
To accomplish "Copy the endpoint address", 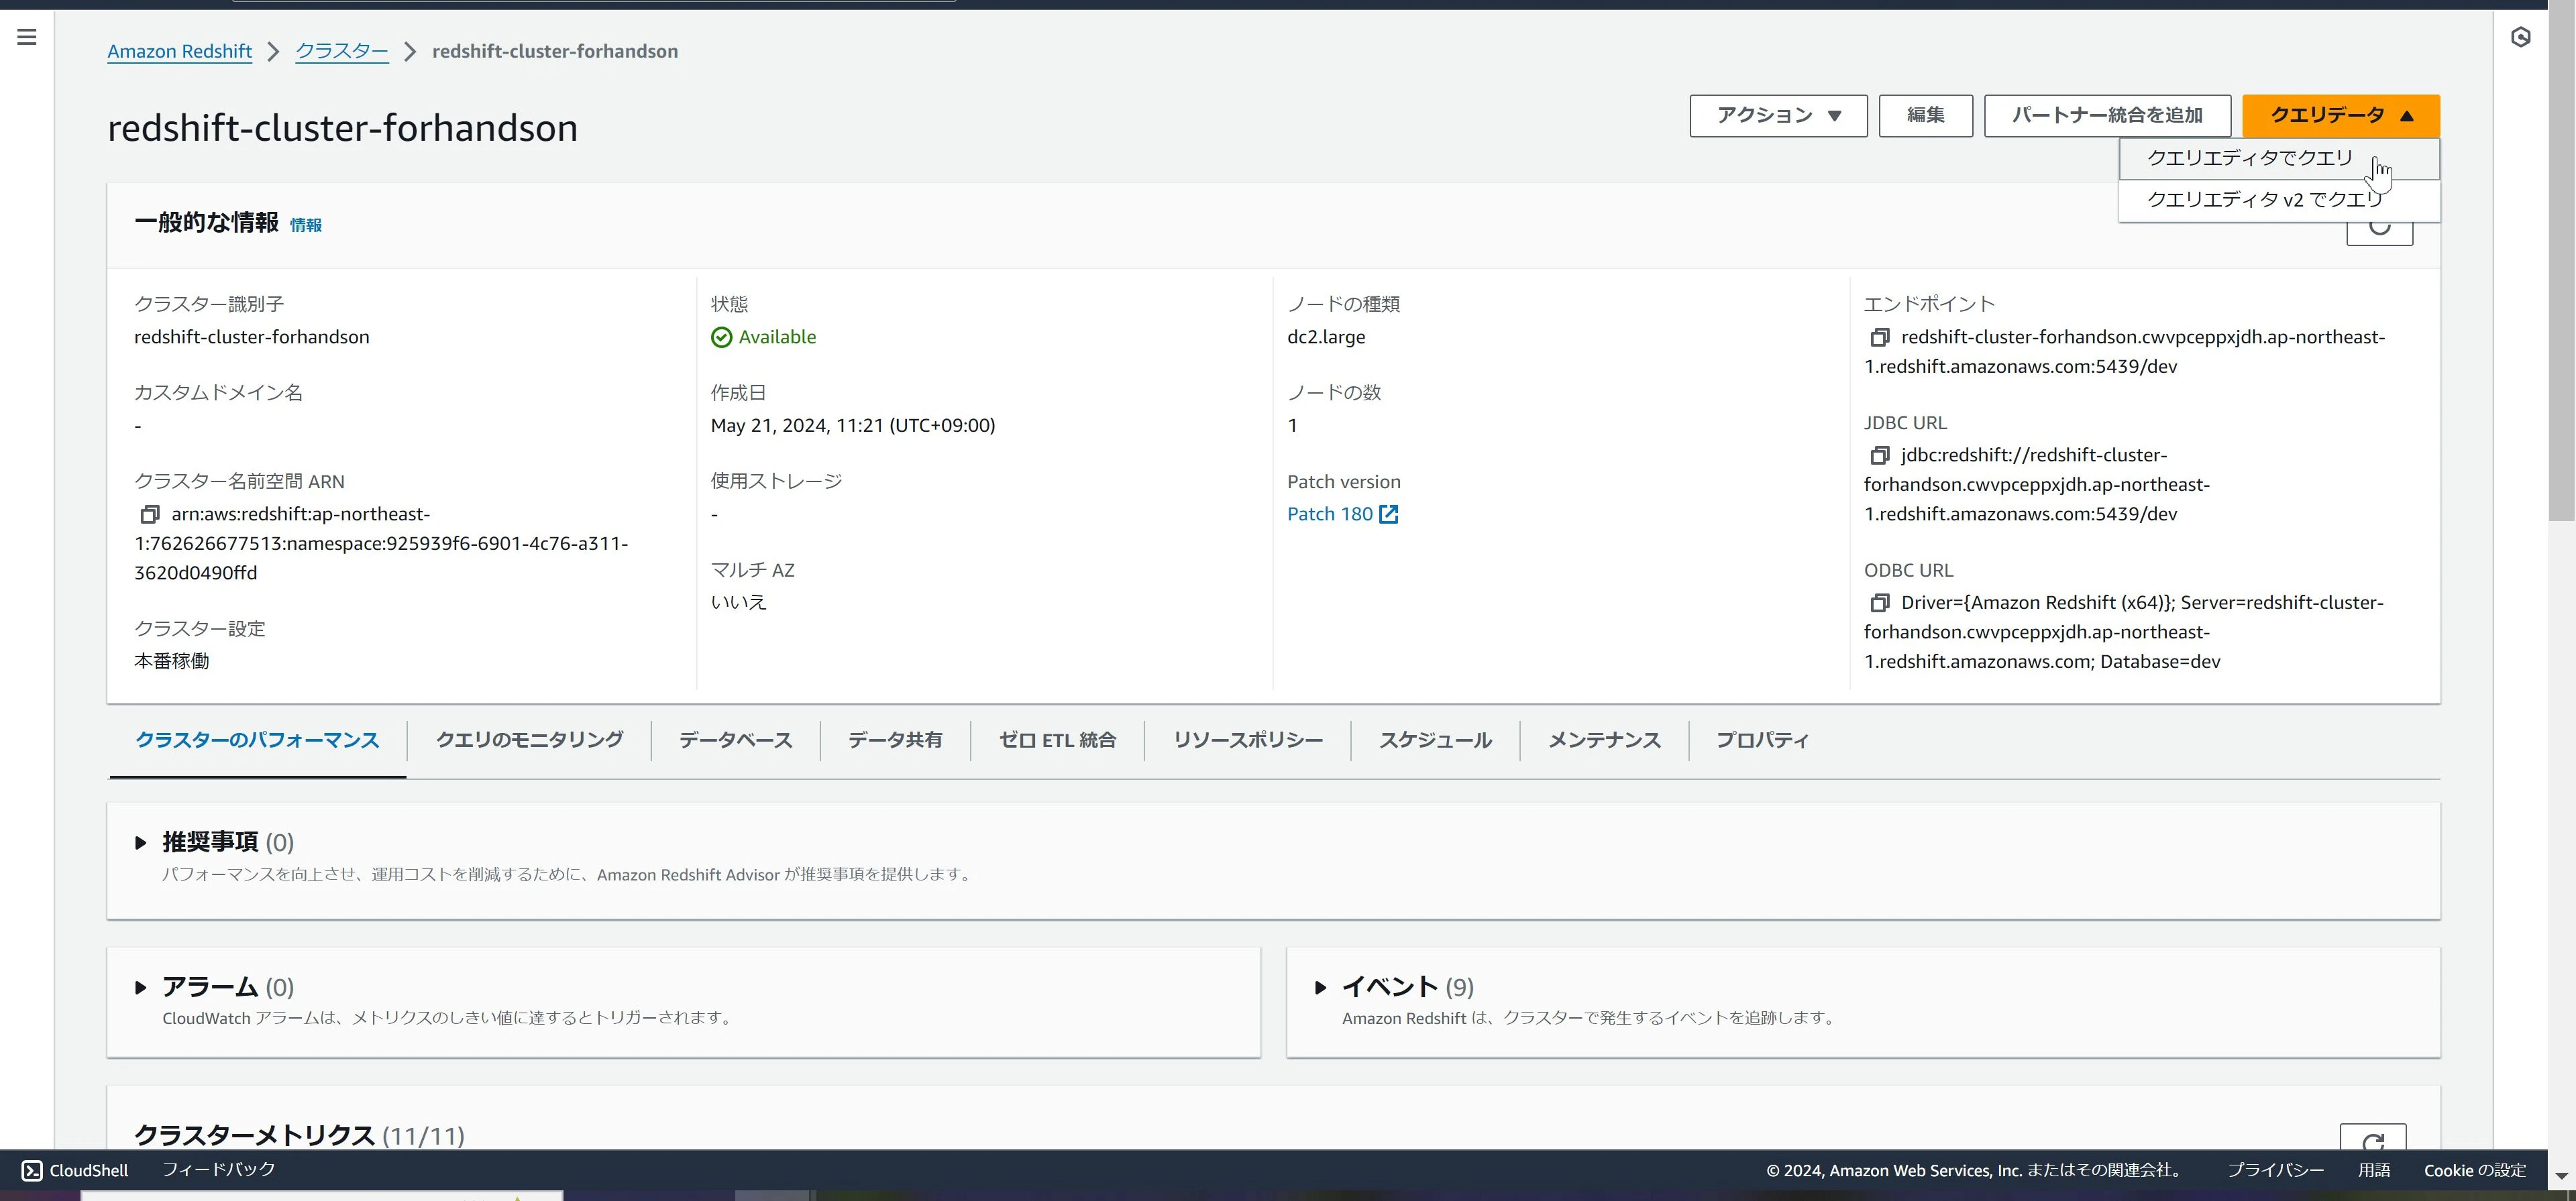I will [x=1879, y=338].
